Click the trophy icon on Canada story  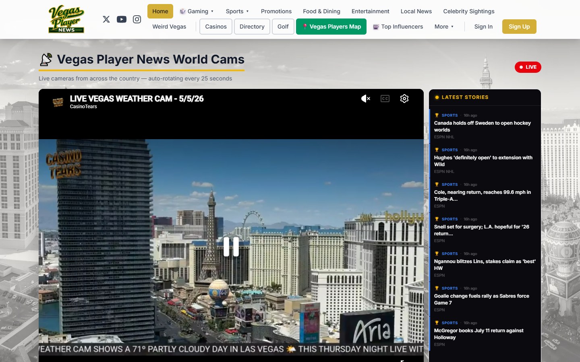click(437, 115)
